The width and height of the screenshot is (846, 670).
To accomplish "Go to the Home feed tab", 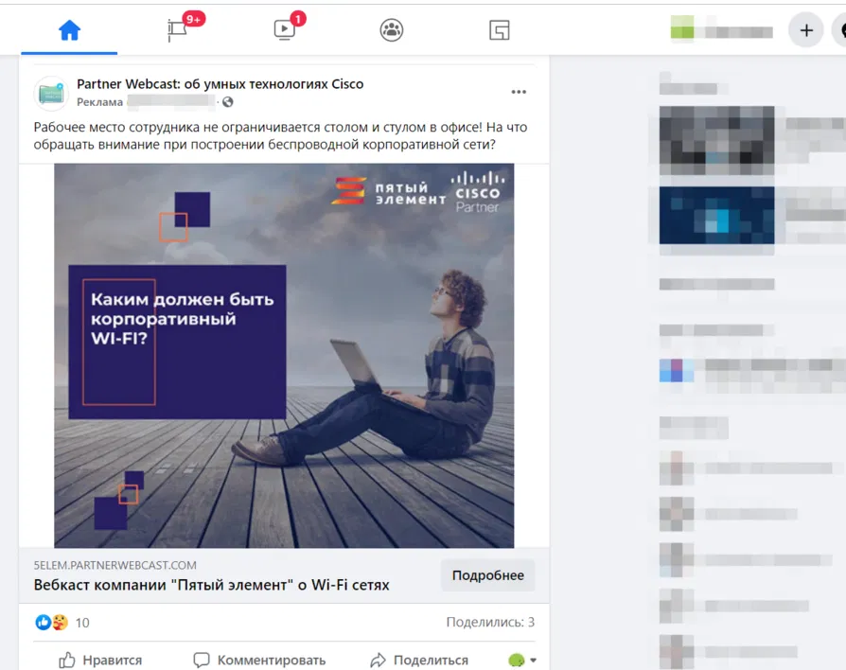I will tap(69, 30).
